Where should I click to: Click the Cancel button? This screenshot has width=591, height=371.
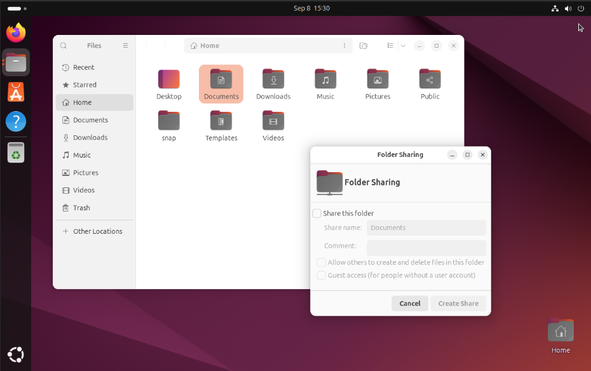click(410, 303)
